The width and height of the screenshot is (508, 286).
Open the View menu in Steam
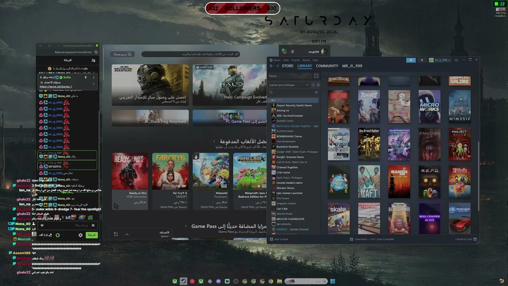(x=286, y=60)
